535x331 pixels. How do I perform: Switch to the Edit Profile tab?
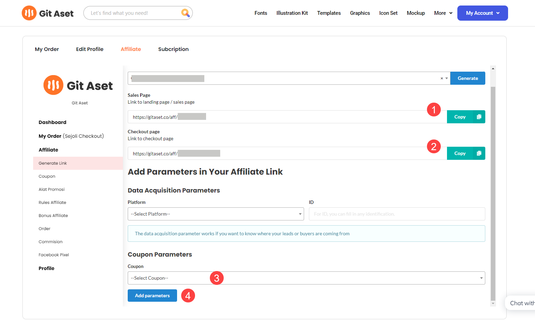pos(90,49)
